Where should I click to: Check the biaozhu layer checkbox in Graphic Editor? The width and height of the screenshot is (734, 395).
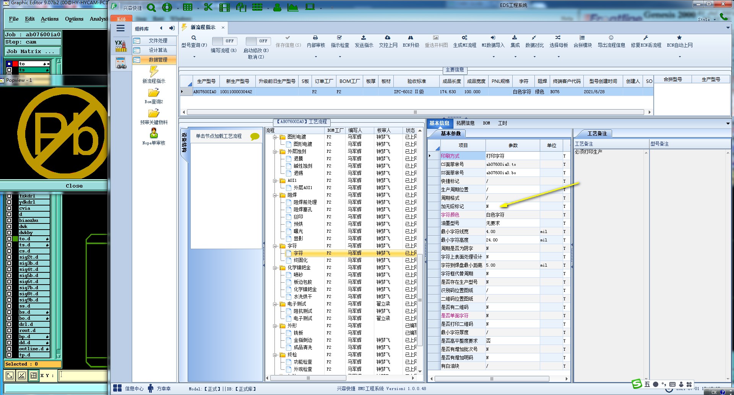click(9, 220)
